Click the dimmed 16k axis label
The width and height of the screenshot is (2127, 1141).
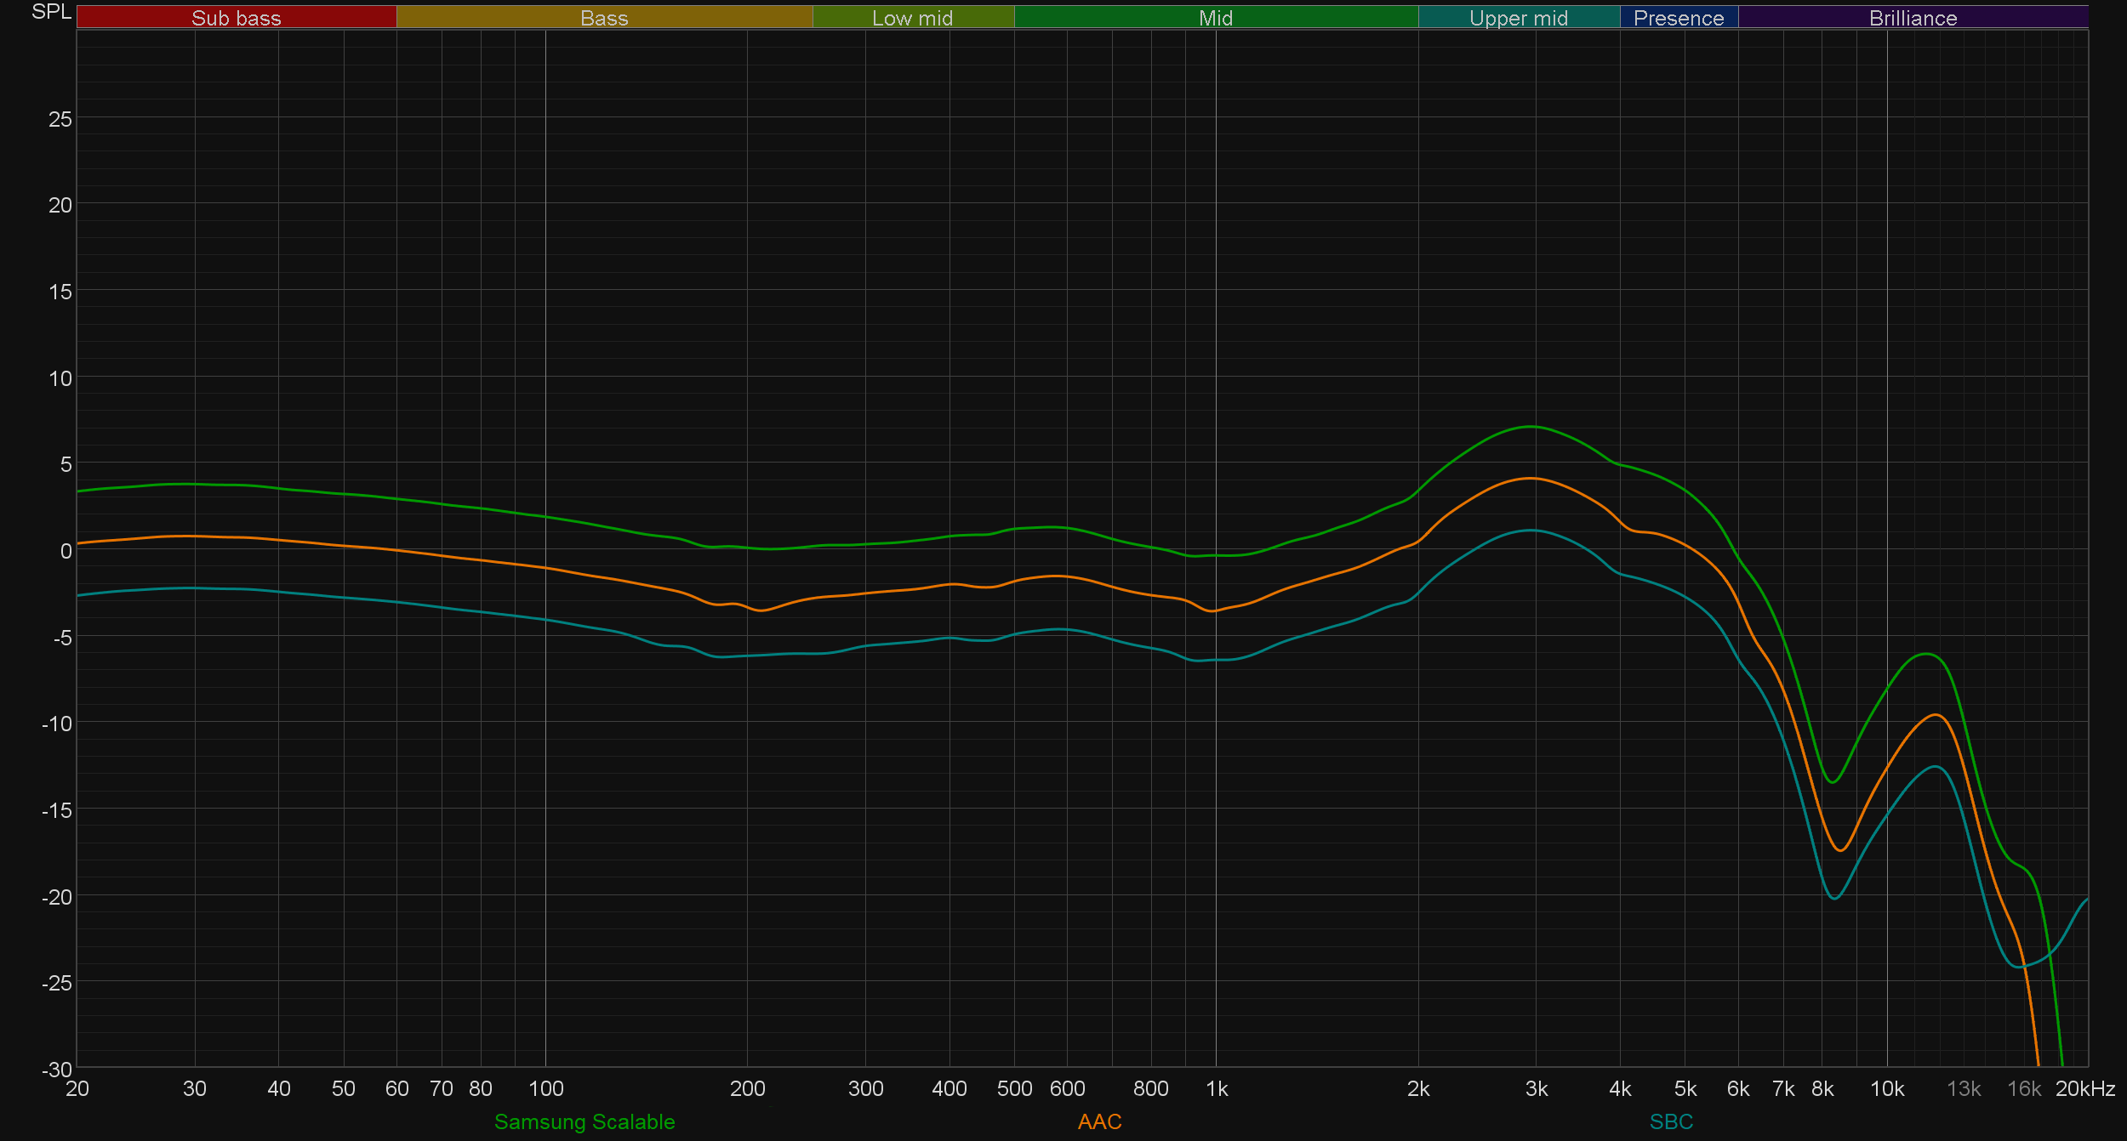click(x=2024, y=1088)
